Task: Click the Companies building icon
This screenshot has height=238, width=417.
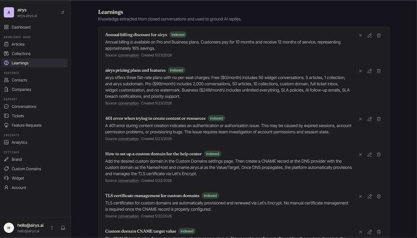Action: pos(6,89)
